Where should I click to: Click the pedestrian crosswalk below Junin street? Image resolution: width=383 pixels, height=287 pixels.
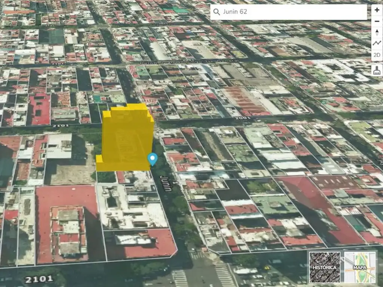pyautogui.click(x=180, y=277)
